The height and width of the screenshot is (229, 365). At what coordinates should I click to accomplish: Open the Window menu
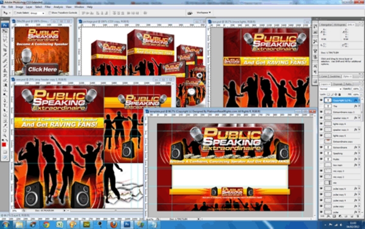click(x=79, y=7)
